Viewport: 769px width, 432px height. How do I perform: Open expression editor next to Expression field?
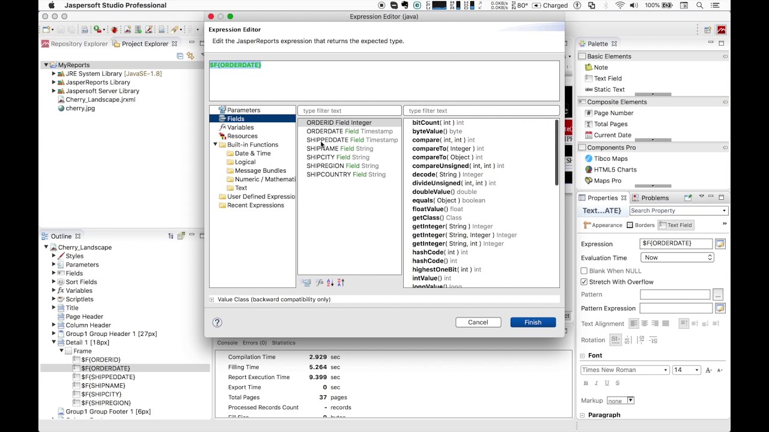[x=720, y=244]
